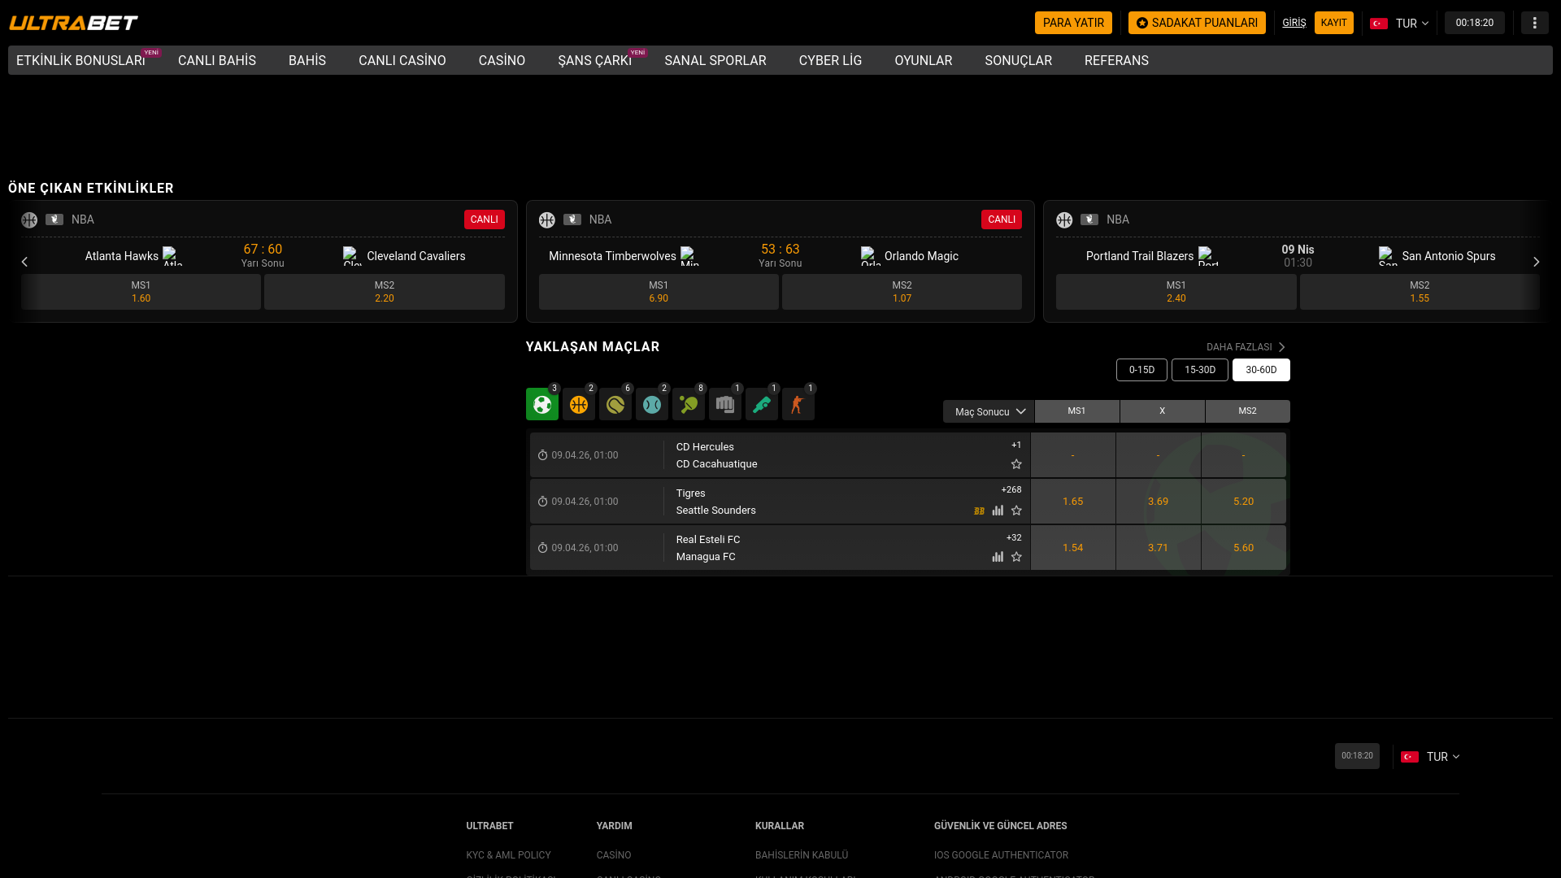Open BAHİSLERİN KABULÜ footer link
The height and width of the screenshot is (878, 1561).
[802, 855]
